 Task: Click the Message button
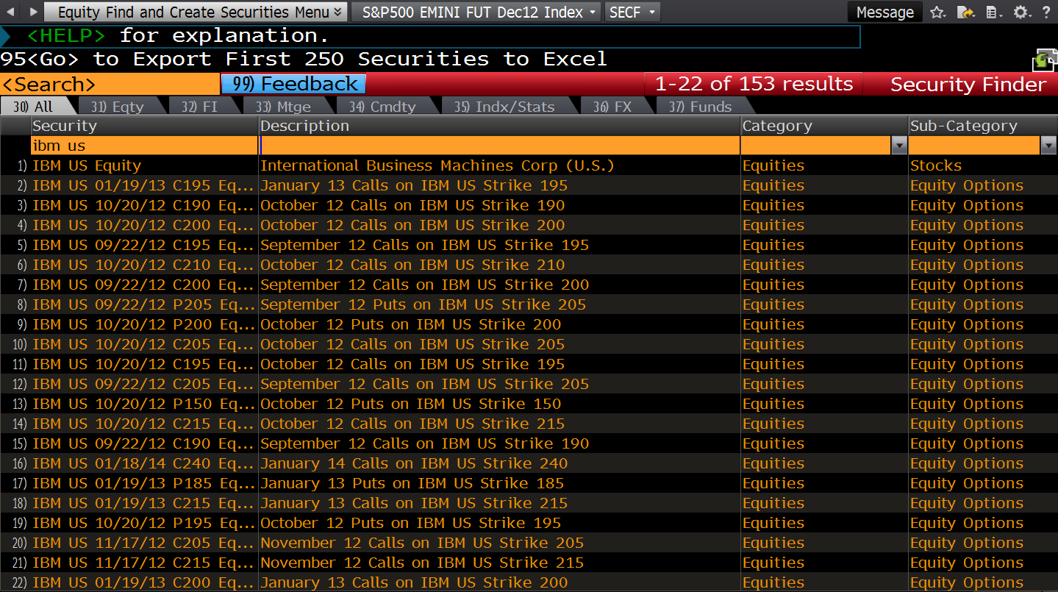(x=884, y=13)
